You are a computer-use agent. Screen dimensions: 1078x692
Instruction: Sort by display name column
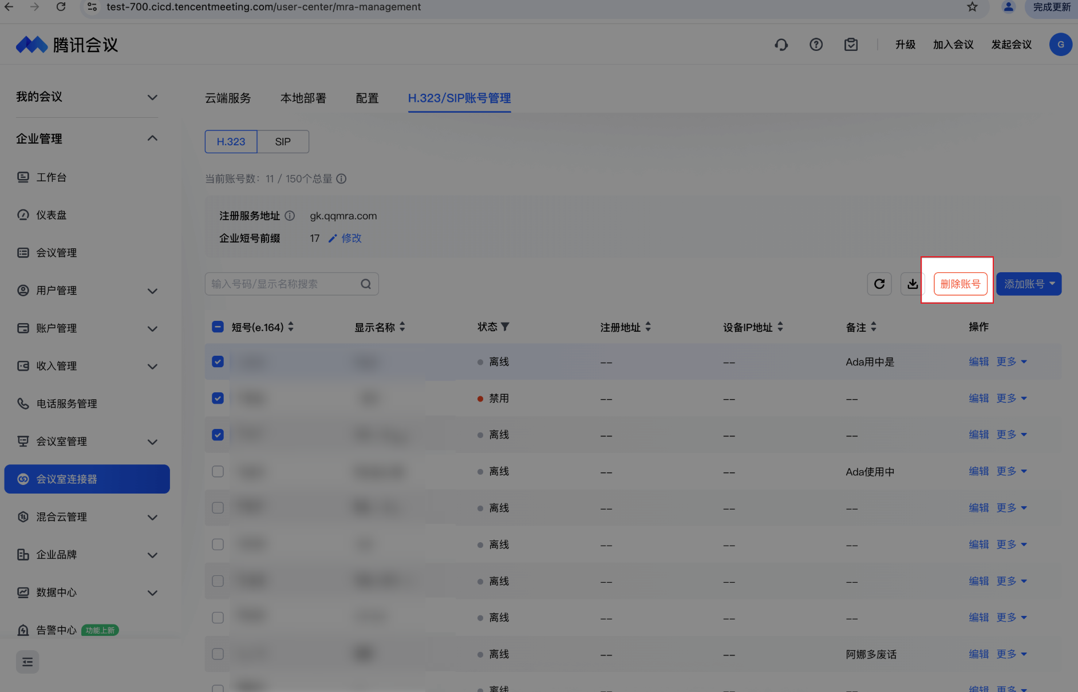pos(402,327)
